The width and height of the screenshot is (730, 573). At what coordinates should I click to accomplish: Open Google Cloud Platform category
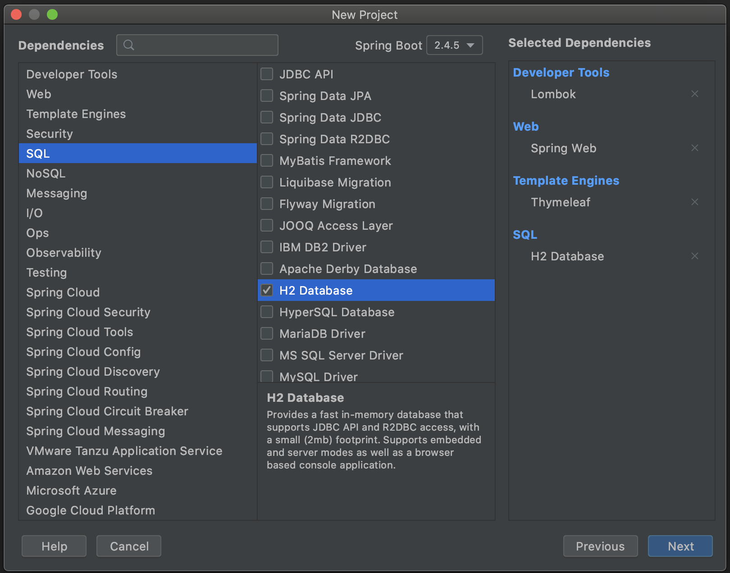(x=138, y=510)
